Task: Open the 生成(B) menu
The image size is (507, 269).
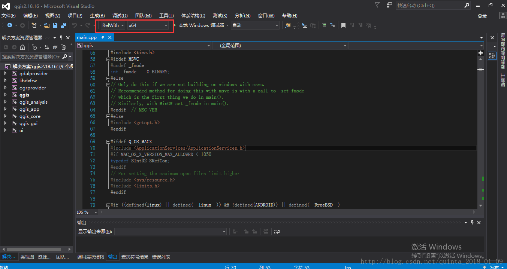Action: pyautogui.click(x=97, y=15)
